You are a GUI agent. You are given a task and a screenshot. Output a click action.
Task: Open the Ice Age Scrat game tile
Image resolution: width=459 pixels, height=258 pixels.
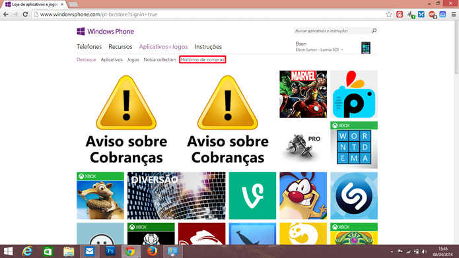pos(100,196)
